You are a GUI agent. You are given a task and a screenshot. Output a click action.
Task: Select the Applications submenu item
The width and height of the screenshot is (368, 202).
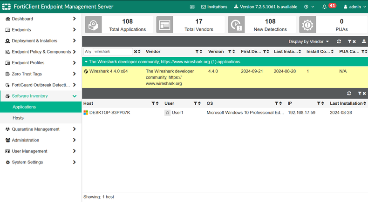[x=41, y=107]
